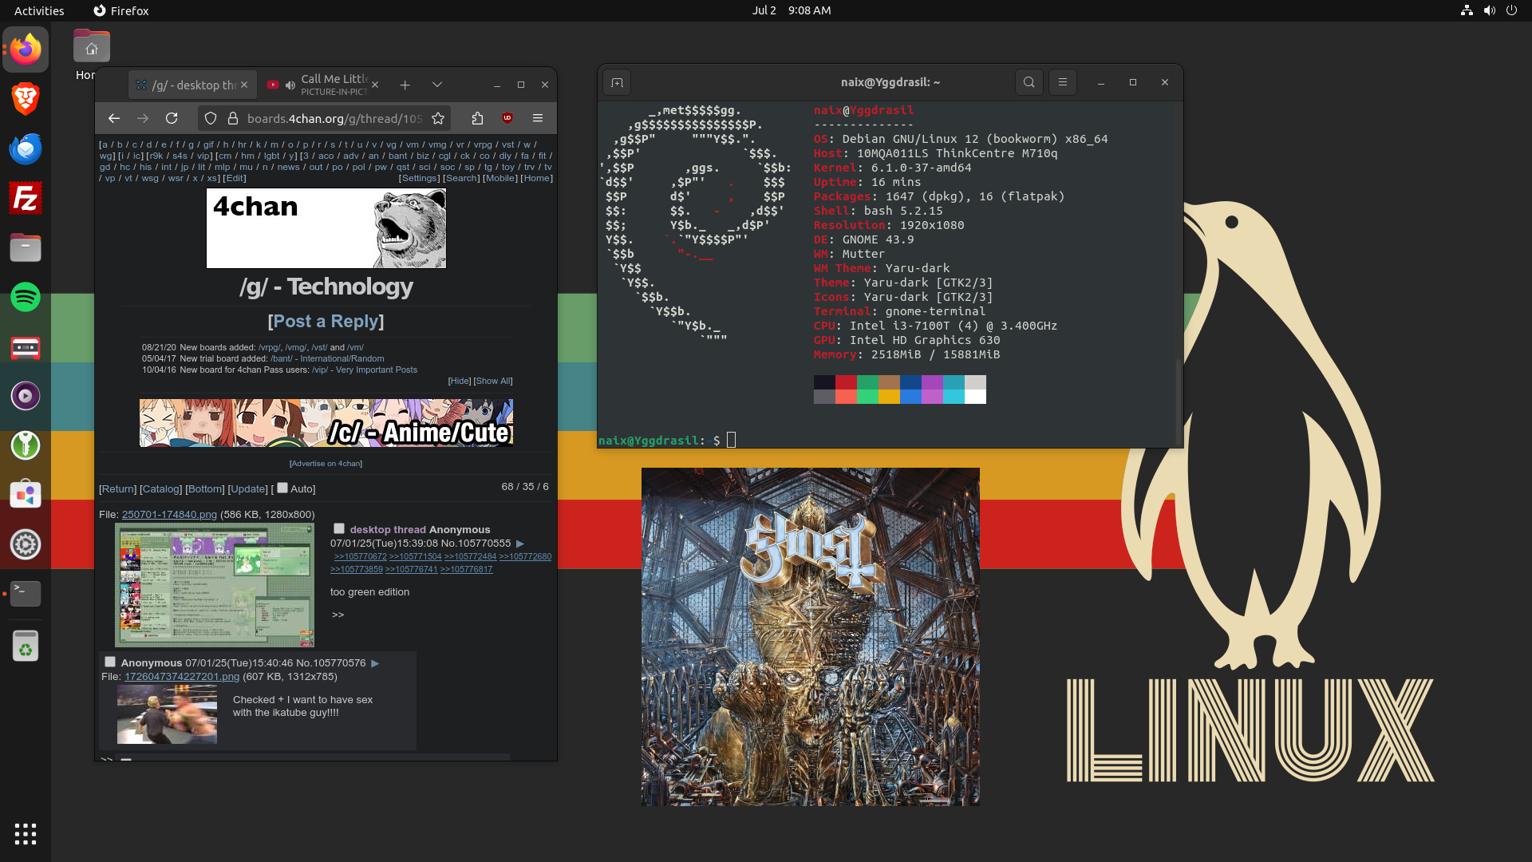Expand Firefox list all tabs chevron

pyautogui.click(x=437, y=85)
